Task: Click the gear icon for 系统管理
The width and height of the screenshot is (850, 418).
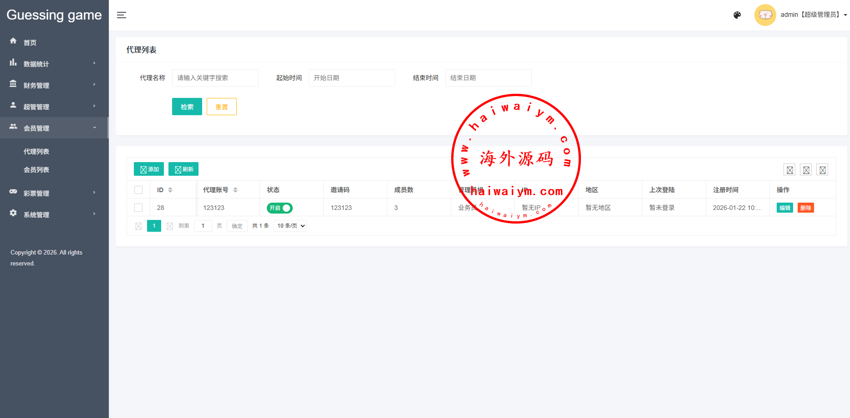Action: tap(13, 213)
